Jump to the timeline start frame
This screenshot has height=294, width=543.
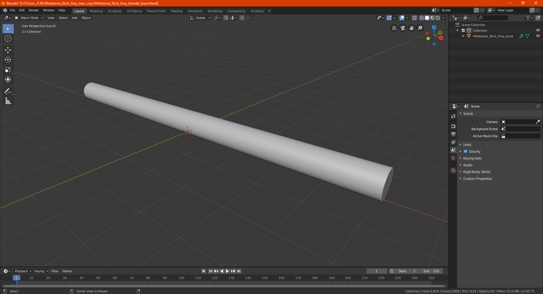[x=210, y=271]
